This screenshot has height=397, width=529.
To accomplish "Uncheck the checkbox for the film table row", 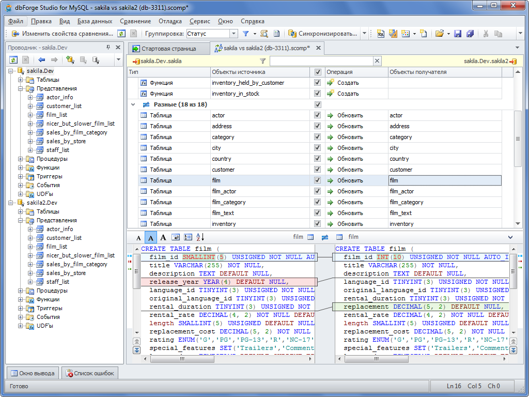I will pyautogui.click(x=318, y=180).
